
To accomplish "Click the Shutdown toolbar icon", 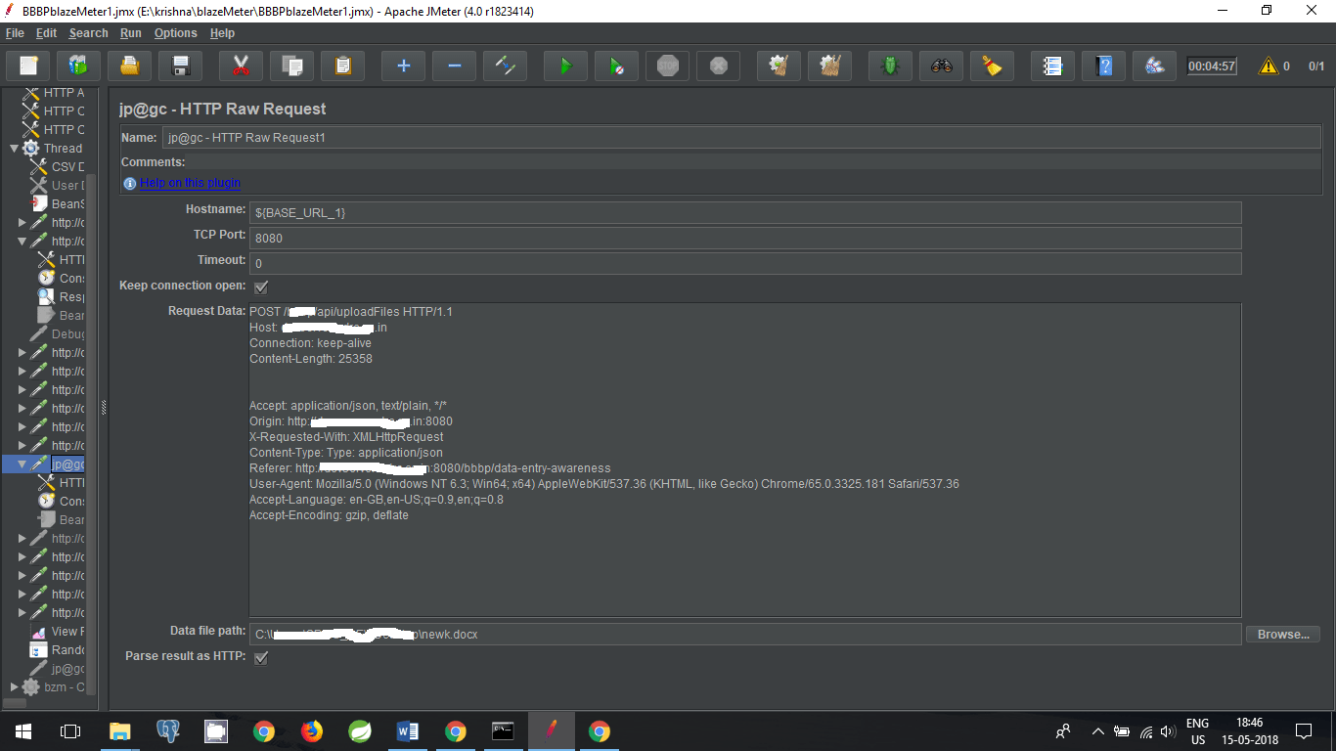I will [x=718, y=66].
